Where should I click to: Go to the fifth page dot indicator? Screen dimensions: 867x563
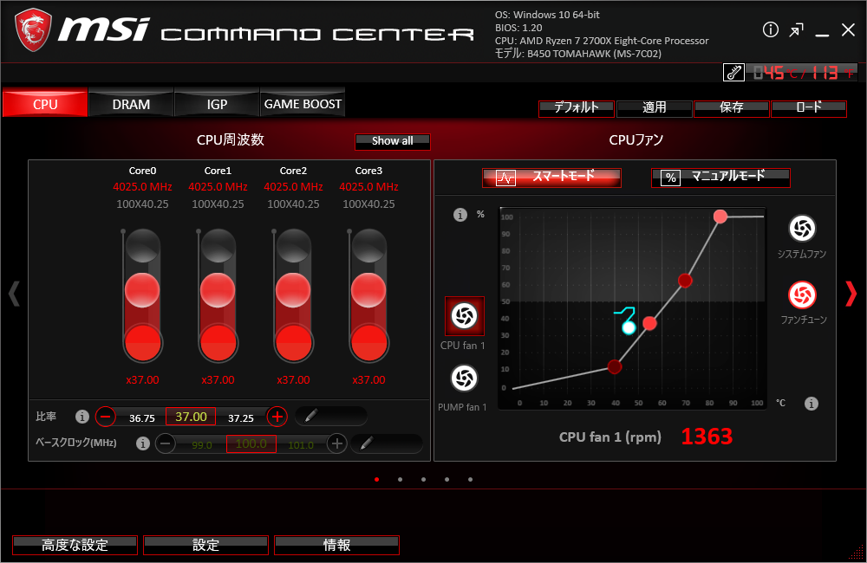pyautogui.click(x=470, y=480)
